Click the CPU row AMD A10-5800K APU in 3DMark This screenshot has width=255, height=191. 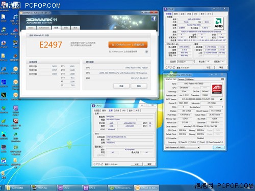point(117,73)
